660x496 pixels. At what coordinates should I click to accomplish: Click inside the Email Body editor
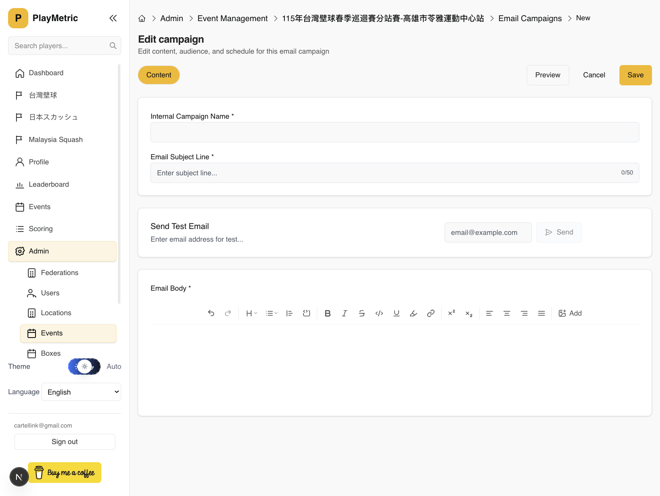point(395,363)
